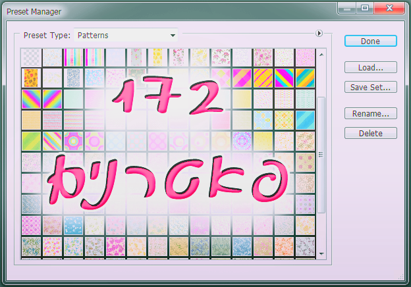
Task: Open the Preset Manager flyout menu arrow
Action: (x=319, y=34)
